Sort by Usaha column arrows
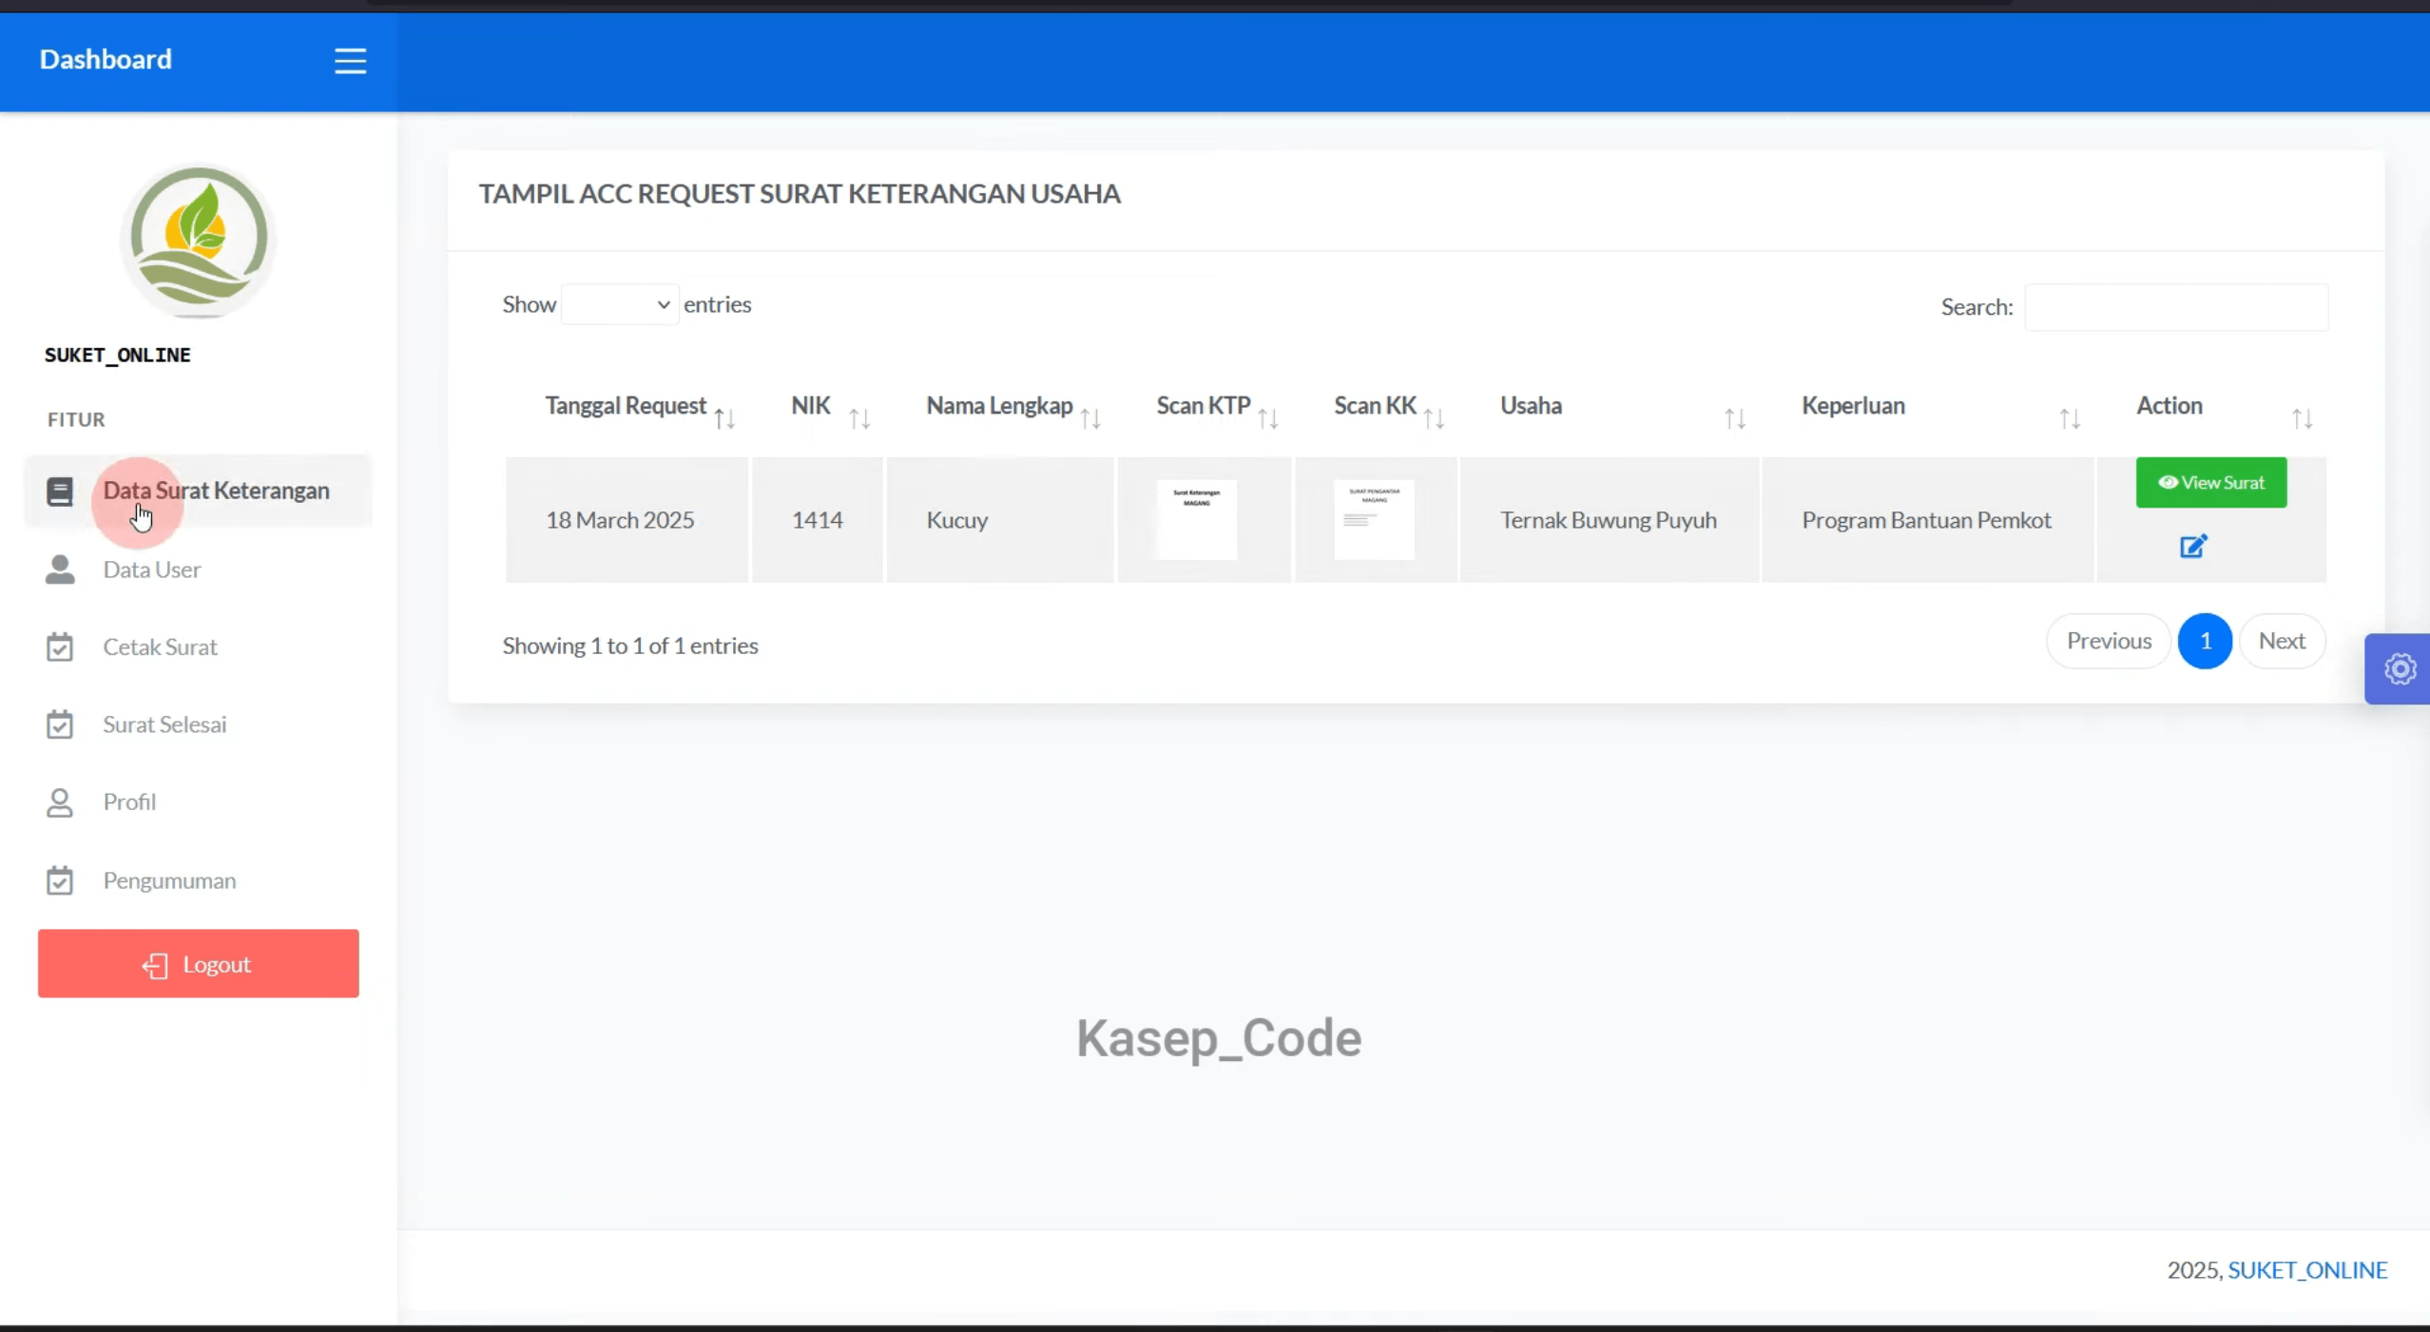This screenshot has height=1332, width=2430. [x=1735, y=418]
